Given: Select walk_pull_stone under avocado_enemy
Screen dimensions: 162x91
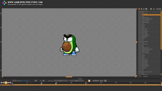Looking at the screenshot, I should pyautogui.click(x=151, y=17).
